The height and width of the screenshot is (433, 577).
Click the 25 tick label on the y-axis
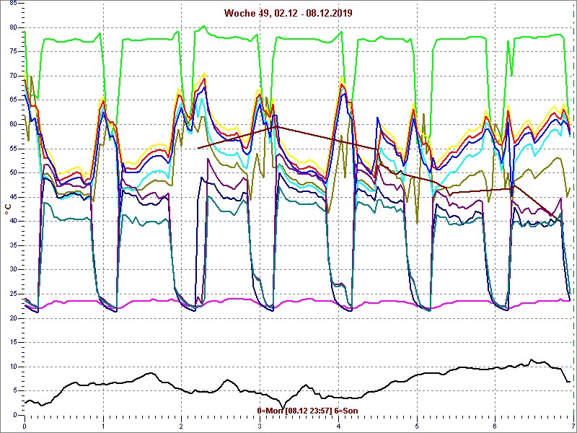tap(12, 294)
